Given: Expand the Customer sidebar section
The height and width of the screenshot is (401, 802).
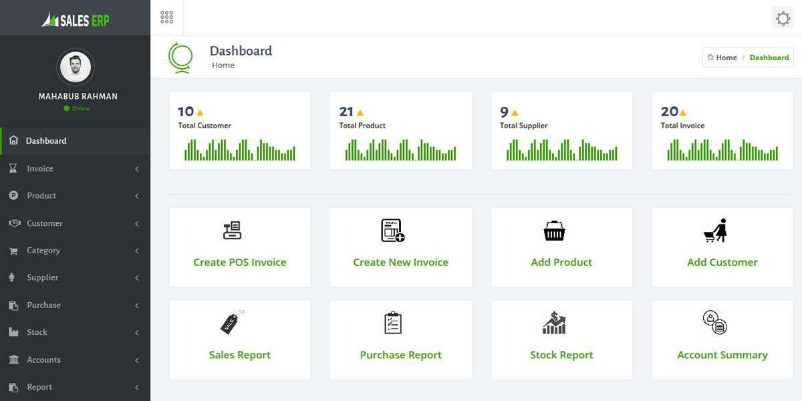Looking at the screenshot, I should (x=45, y=223).
